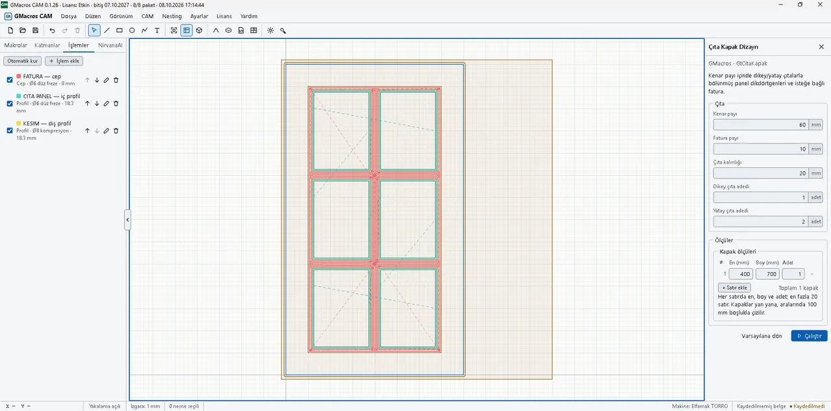
Task: Click the magnifier search icon in toolbar
Action: pos(283,31)
